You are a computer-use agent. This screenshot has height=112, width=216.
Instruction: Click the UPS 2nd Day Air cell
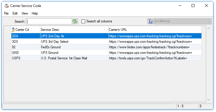(x=74, y=36)
